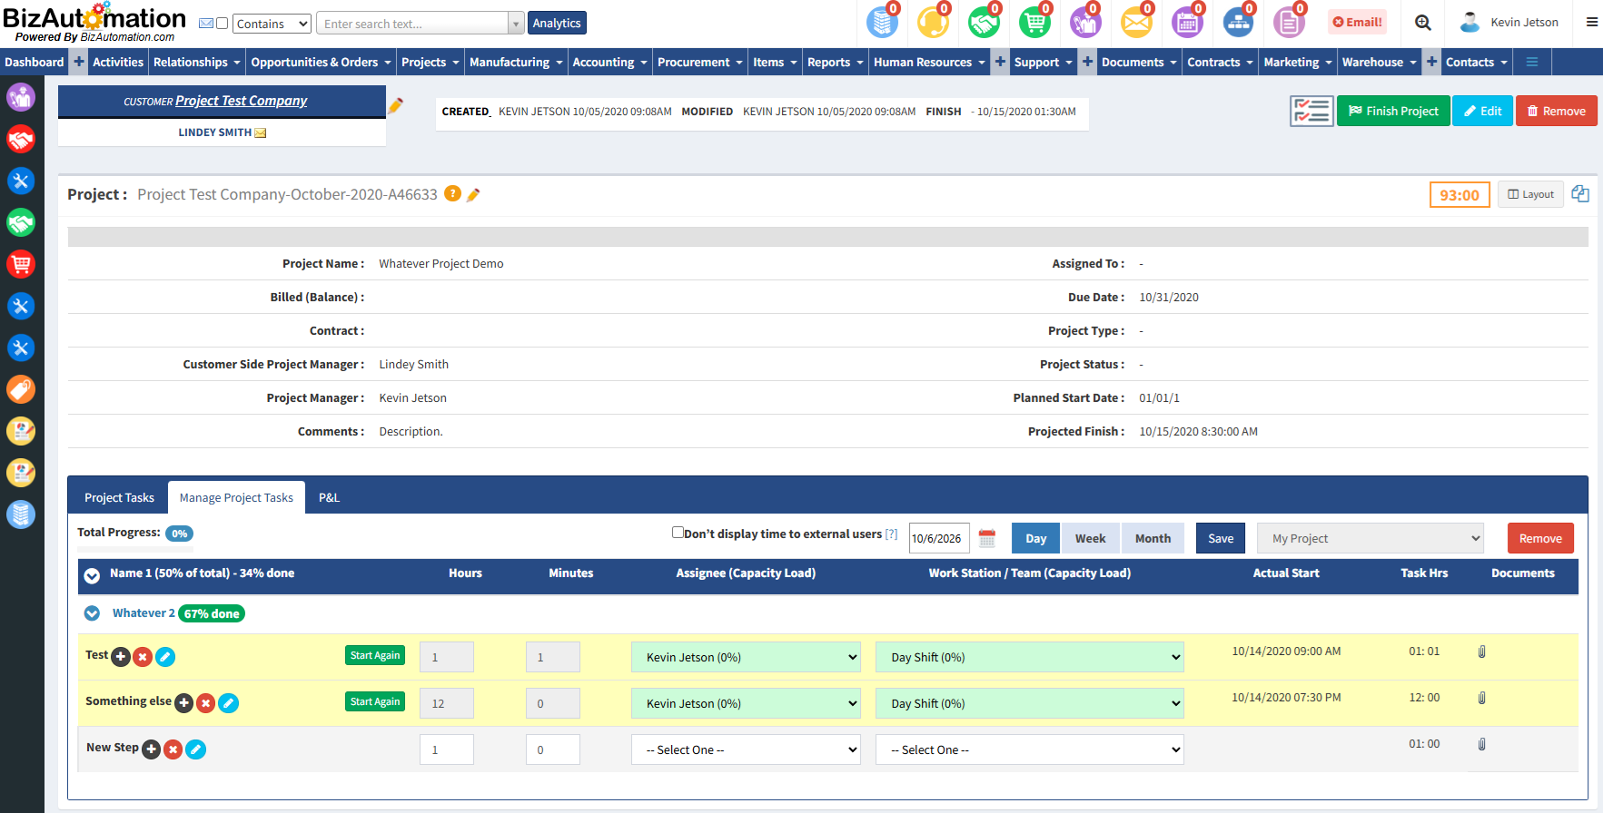Click the Analytics button
The height and width of the screenshot is (813, 1603).
[557, 23]
